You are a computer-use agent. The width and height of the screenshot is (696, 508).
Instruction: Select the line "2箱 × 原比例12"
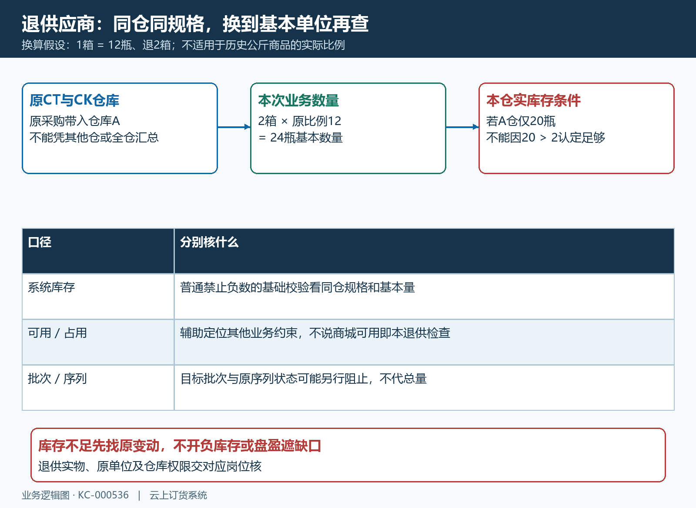pos(300,121)
